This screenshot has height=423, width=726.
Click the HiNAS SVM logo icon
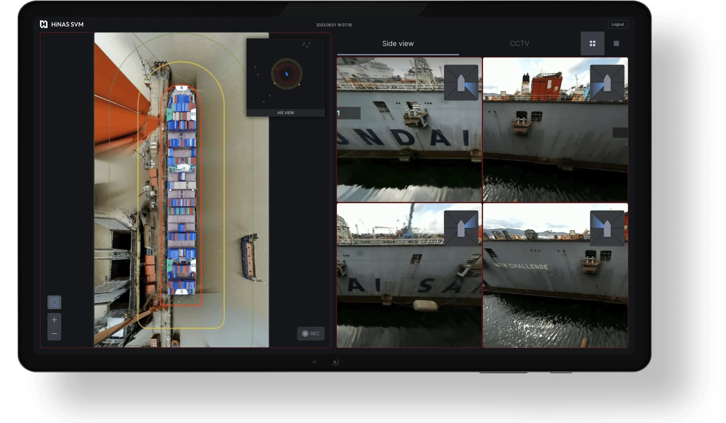[44, 24]
